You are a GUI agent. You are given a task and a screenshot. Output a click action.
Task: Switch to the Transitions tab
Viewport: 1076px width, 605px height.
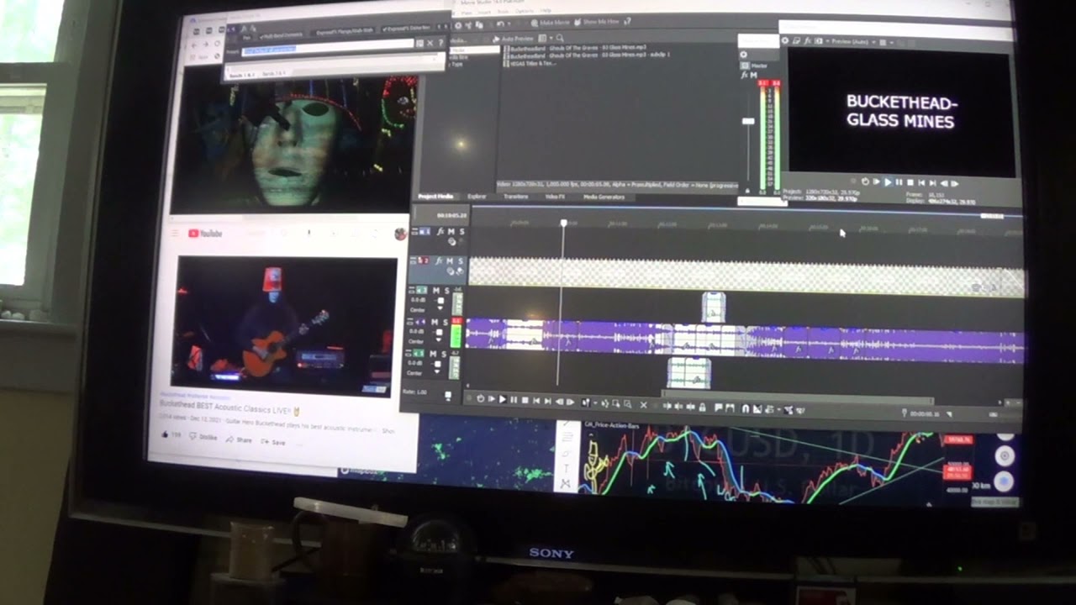515,197
